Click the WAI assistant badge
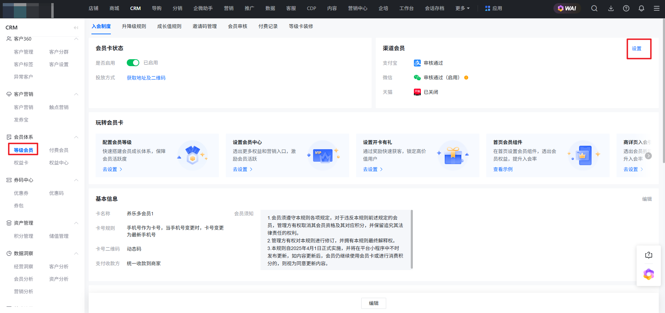The width and height of the screenshot is (665, 313). click(567, 8)
